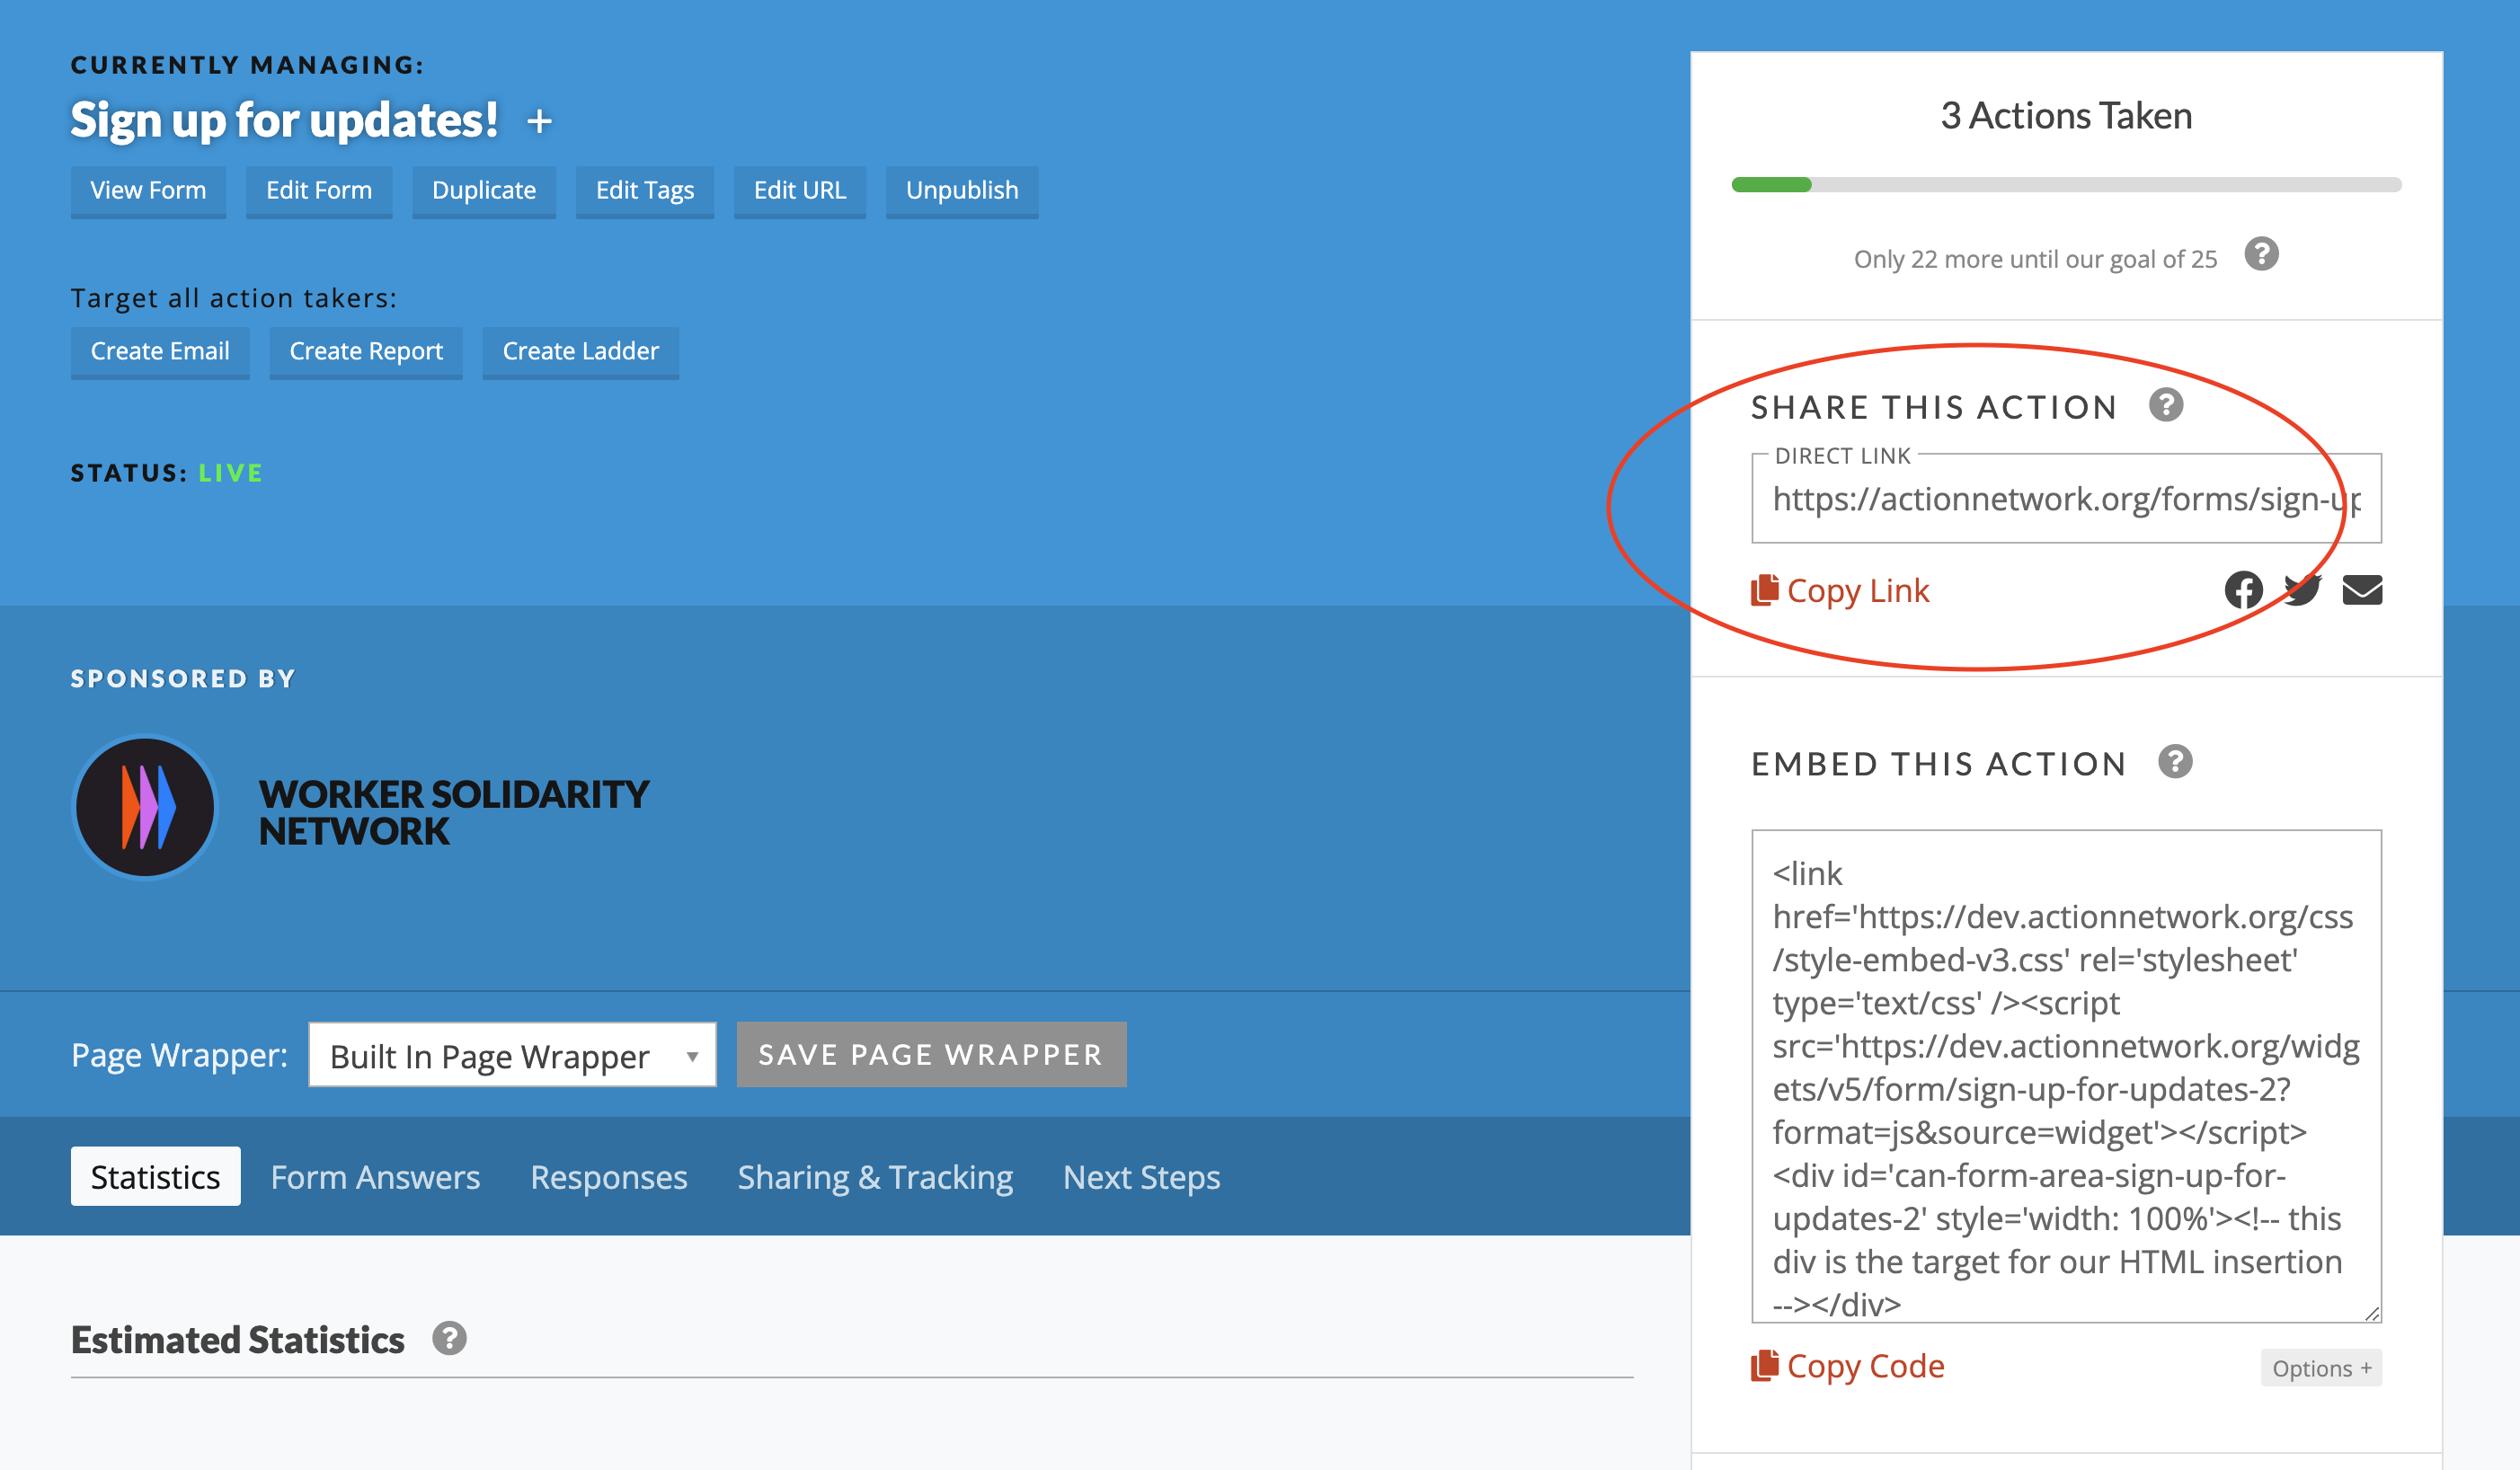Click Save Page Wrapper
This screenshot has height=1470, width=2520.
[931, 1055]
